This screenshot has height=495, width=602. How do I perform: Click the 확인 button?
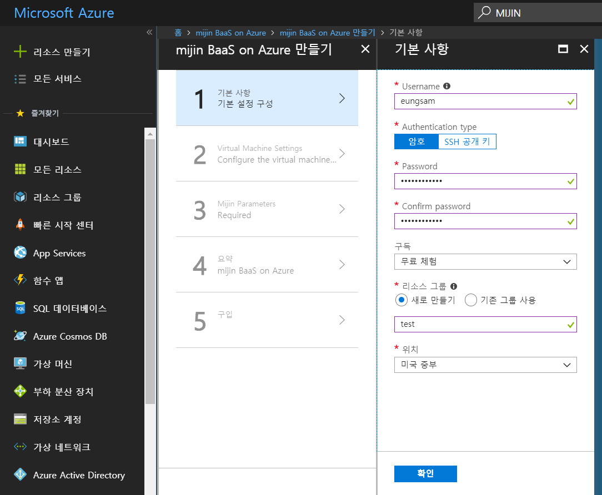[425, 473]
